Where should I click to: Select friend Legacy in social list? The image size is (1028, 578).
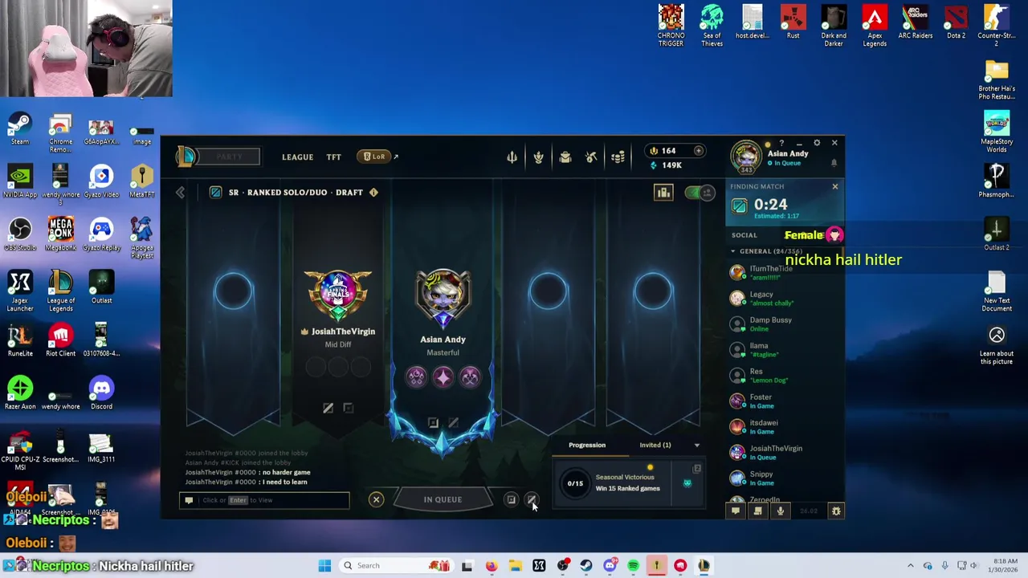coord(786,299)
